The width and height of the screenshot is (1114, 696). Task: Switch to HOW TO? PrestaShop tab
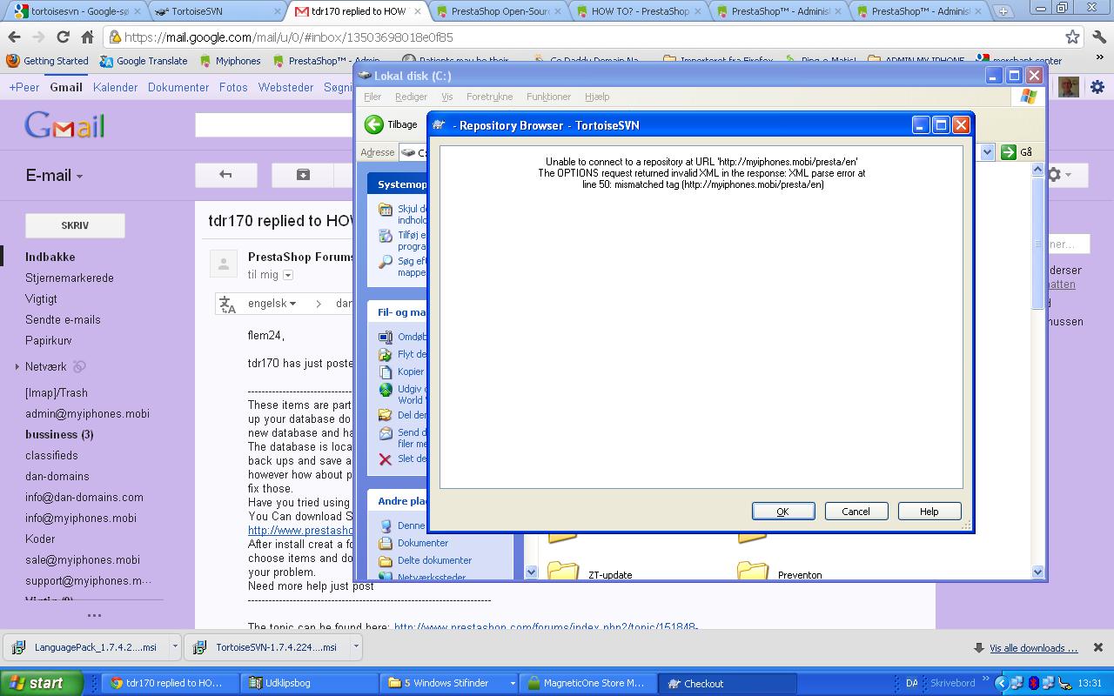(640, 11)
